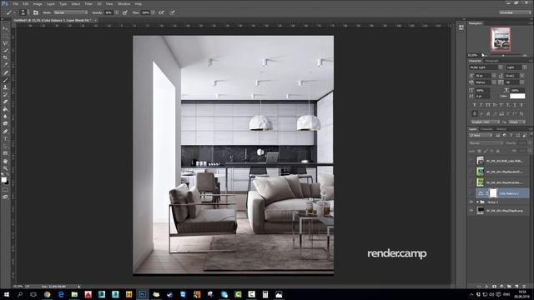
Task: Select the Hand tool
Action: coord(5,161)
